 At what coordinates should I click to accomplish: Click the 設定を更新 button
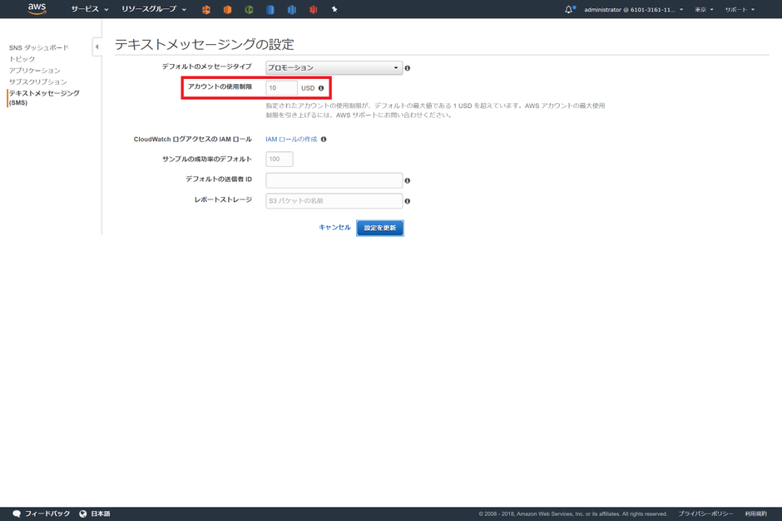380,229
